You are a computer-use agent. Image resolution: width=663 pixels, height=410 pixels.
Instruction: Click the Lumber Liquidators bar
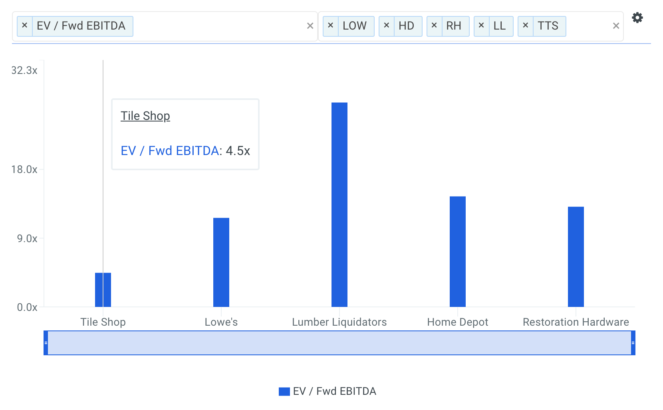[339, 205]
